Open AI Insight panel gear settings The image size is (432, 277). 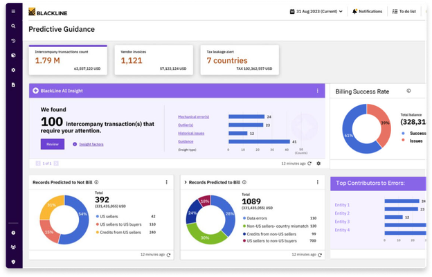coord(318,163)
